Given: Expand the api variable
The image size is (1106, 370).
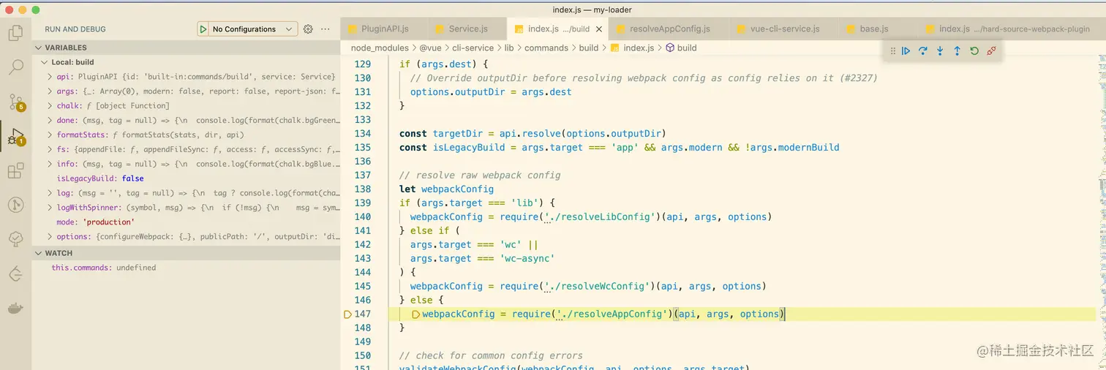Looking at the screenshot, I should 50,76.
